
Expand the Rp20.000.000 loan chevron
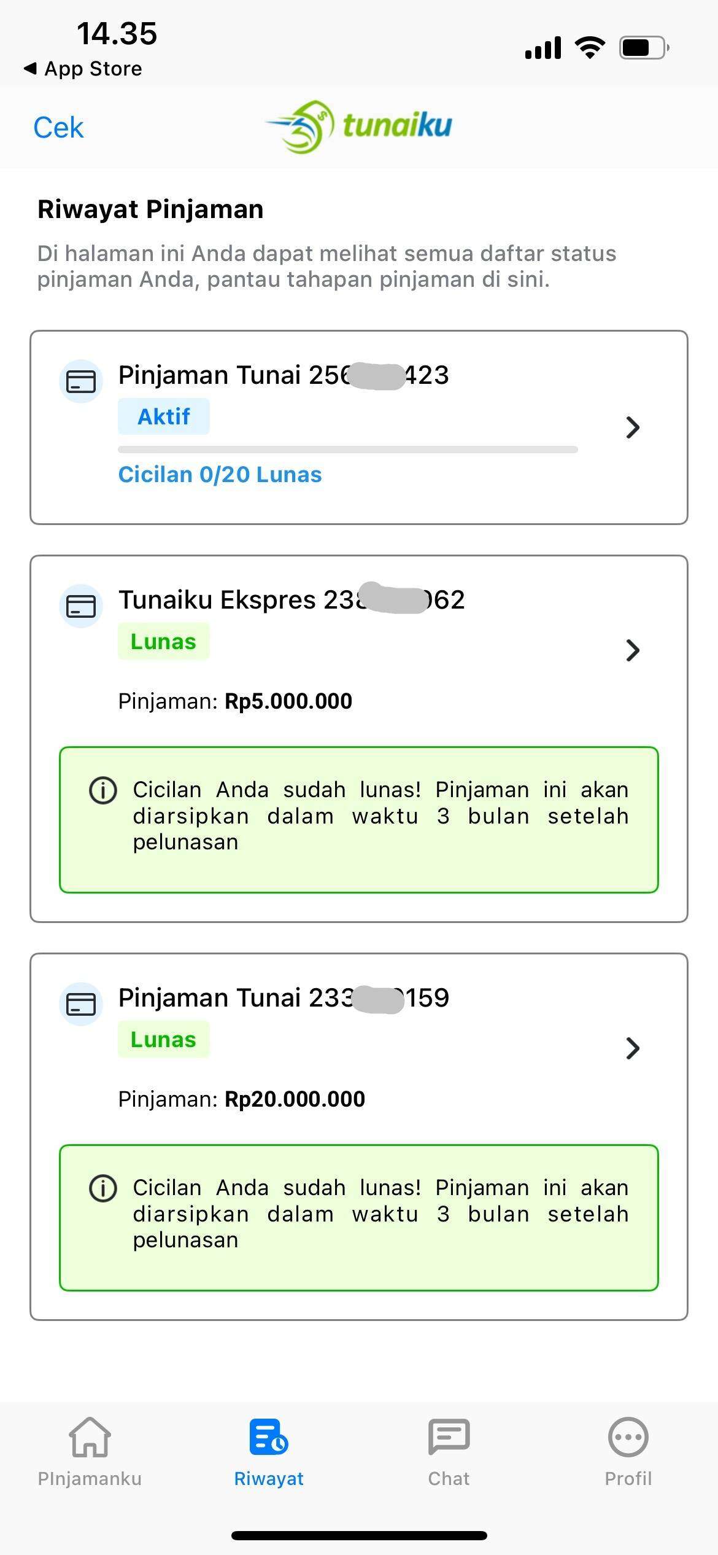pyautogui.click(x=633, y=1048)
